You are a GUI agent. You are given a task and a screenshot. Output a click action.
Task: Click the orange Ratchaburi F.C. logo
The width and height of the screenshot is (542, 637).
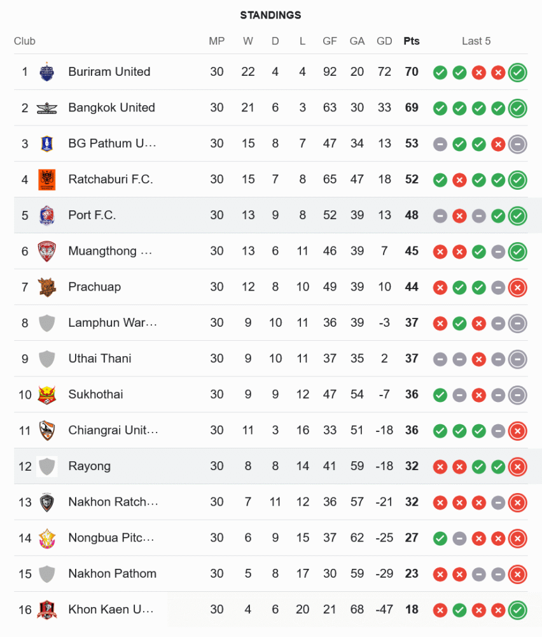46,179
